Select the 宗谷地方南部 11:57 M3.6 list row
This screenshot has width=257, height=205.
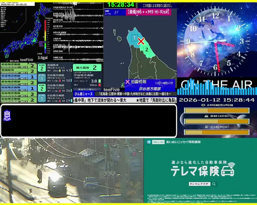coord(19,83)
